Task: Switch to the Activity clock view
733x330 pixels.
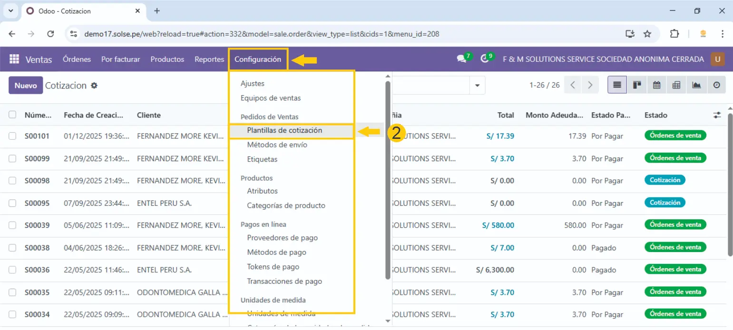Action: pyautogui.click(x=716, y=85)
